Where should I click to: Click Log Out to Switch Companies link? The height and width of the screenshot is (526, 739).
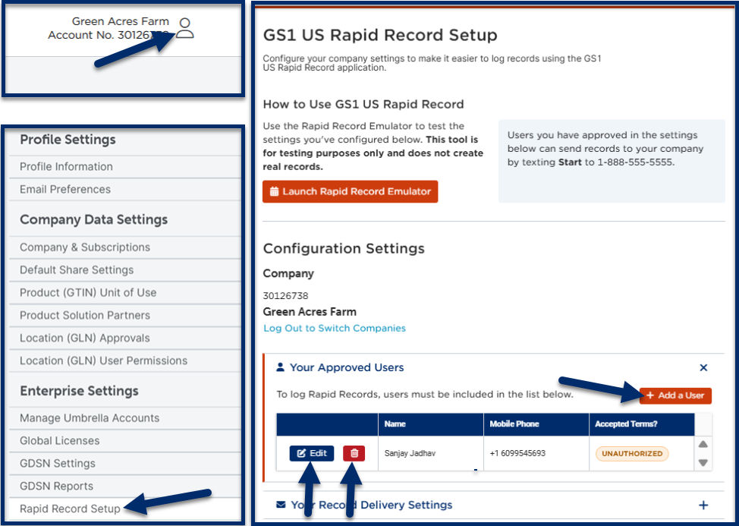click(x=334, y=328)
